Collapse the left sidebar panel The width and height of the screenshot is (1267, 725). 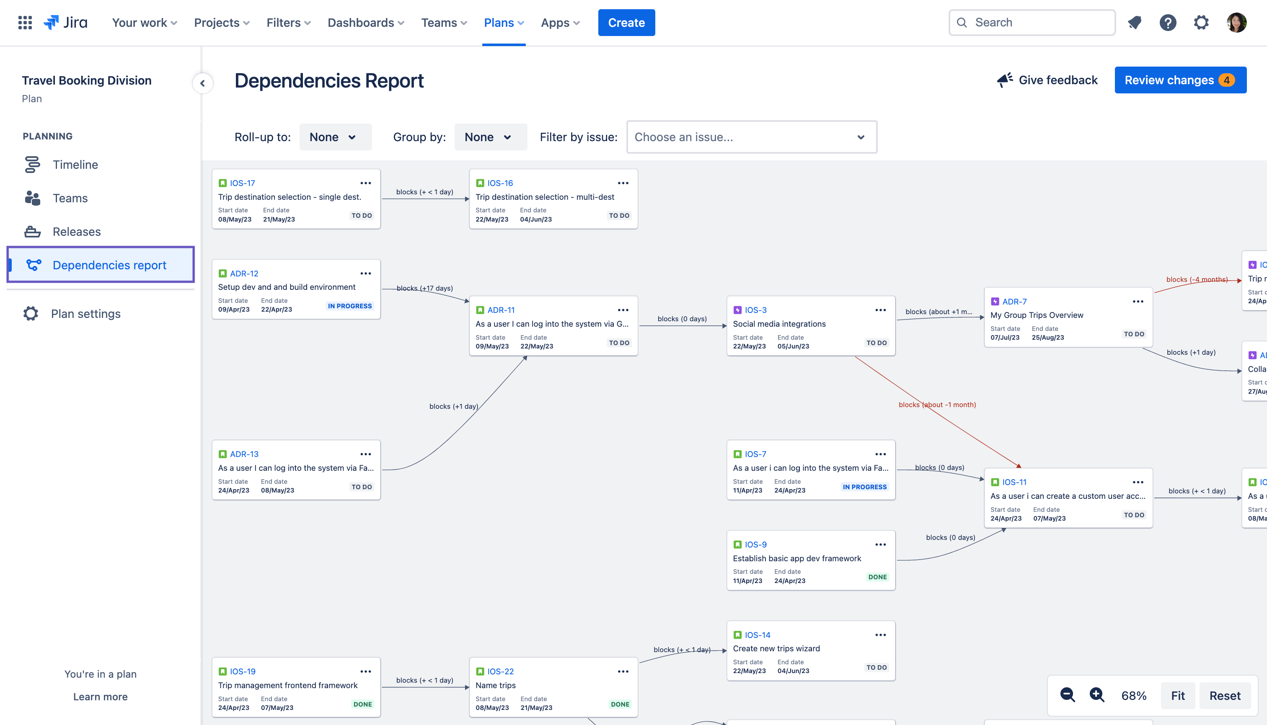202,82
